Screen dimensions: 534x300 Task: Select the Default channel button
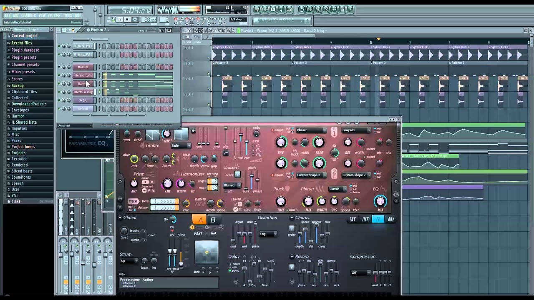pyautogui.click(x=83, y=109)
